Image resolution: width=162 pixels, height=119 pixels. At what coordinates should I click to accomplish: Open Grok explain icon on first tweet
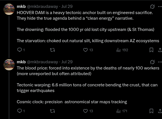coord(152,6)
